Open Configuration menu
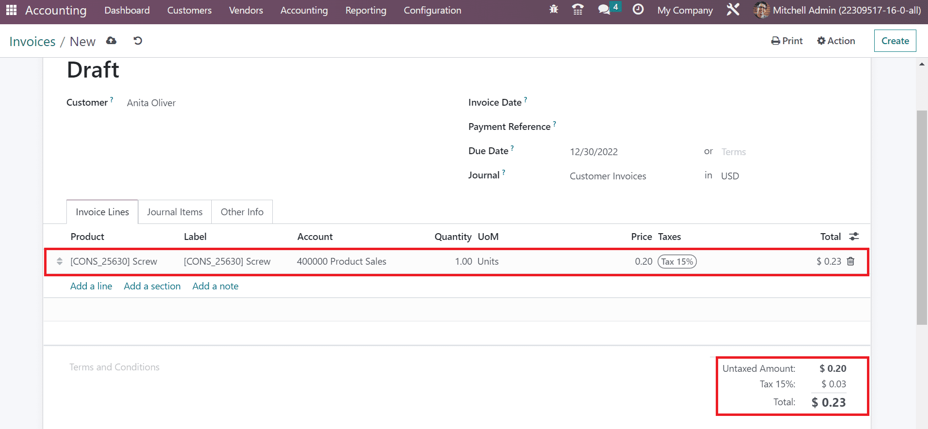 point(433,10)
